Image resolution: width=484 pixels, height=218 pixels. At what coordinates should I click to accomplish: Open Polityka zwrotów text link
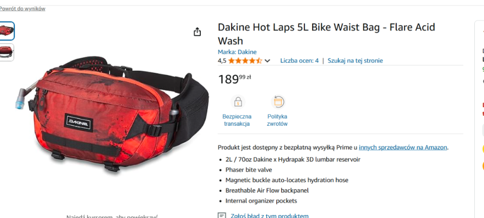(x=277, y=120)
